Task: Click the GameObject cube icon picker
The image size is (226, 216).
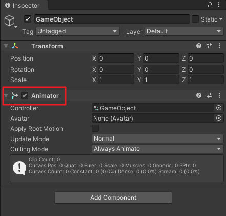Action: (x=11, y=22)
